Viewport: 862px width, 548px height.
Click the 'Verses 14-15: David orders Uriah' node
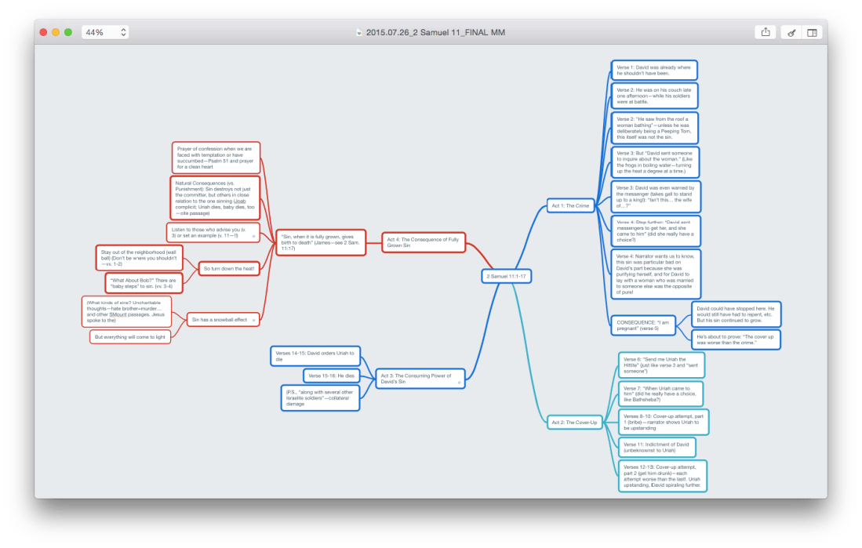315,356
